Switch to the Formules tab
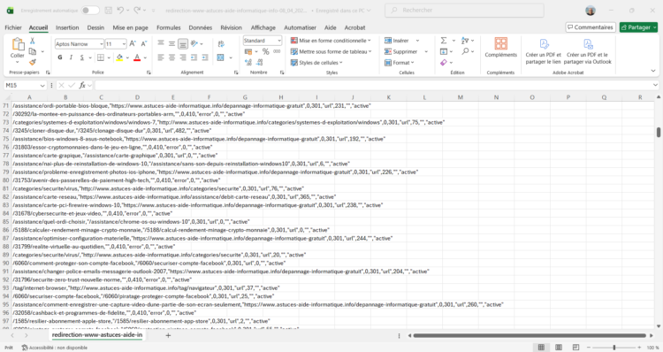Viewport: 663px width, 352px height. click(x=168, y=27)
